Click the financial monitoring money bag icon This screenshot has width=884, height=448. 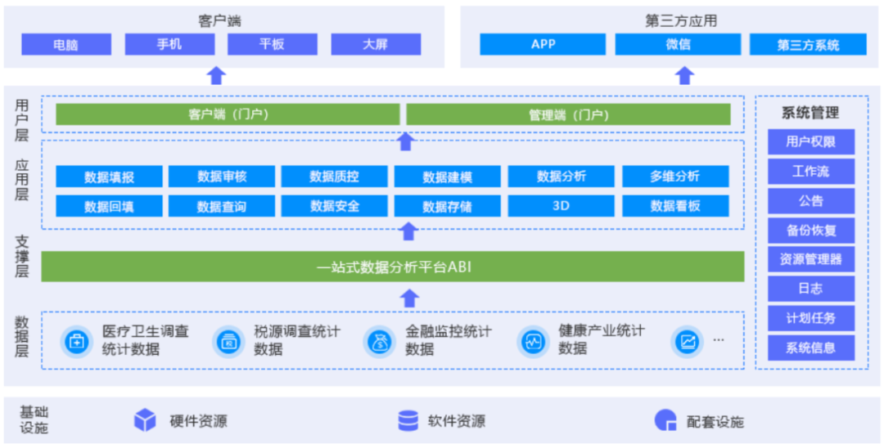point(381,341)
